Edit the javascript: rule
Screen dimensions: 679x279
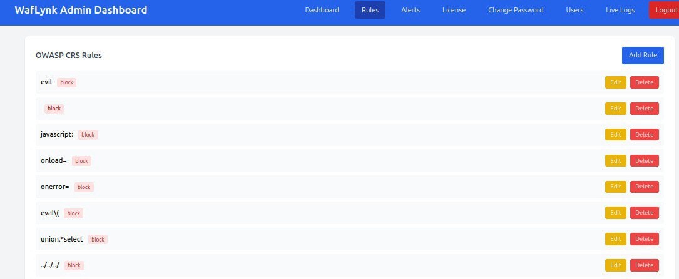pyautogui.click(x=615, y=134)
